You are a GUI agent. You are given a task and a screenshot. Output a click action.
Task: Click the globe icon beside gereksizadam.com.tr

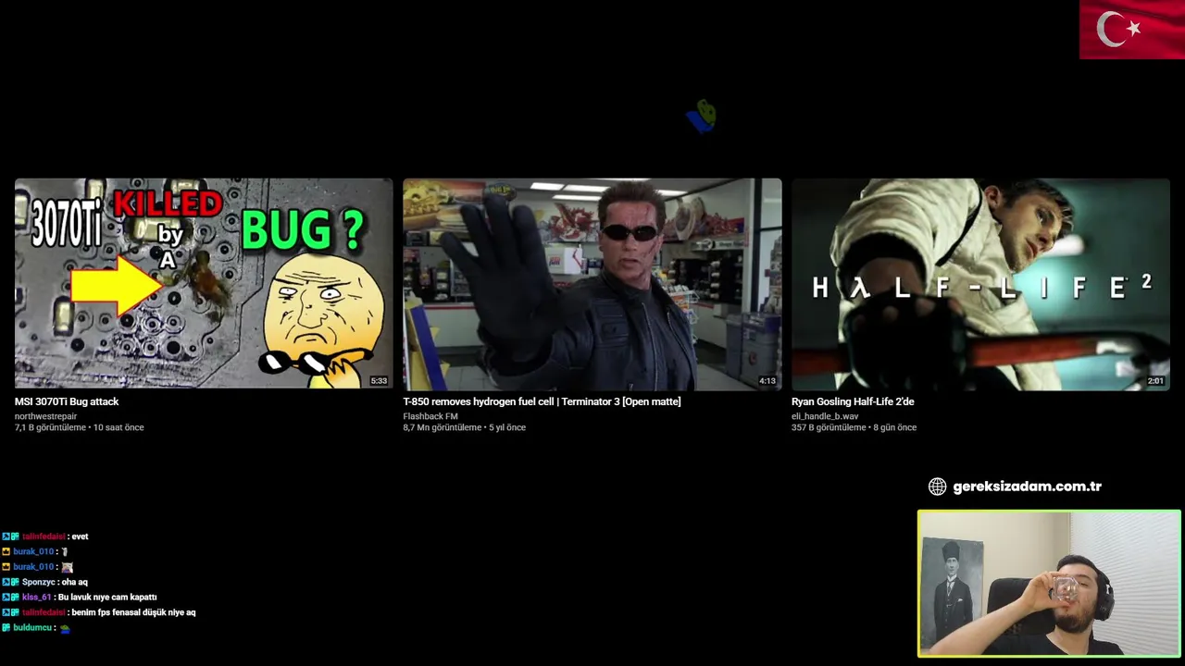point(938,487)
